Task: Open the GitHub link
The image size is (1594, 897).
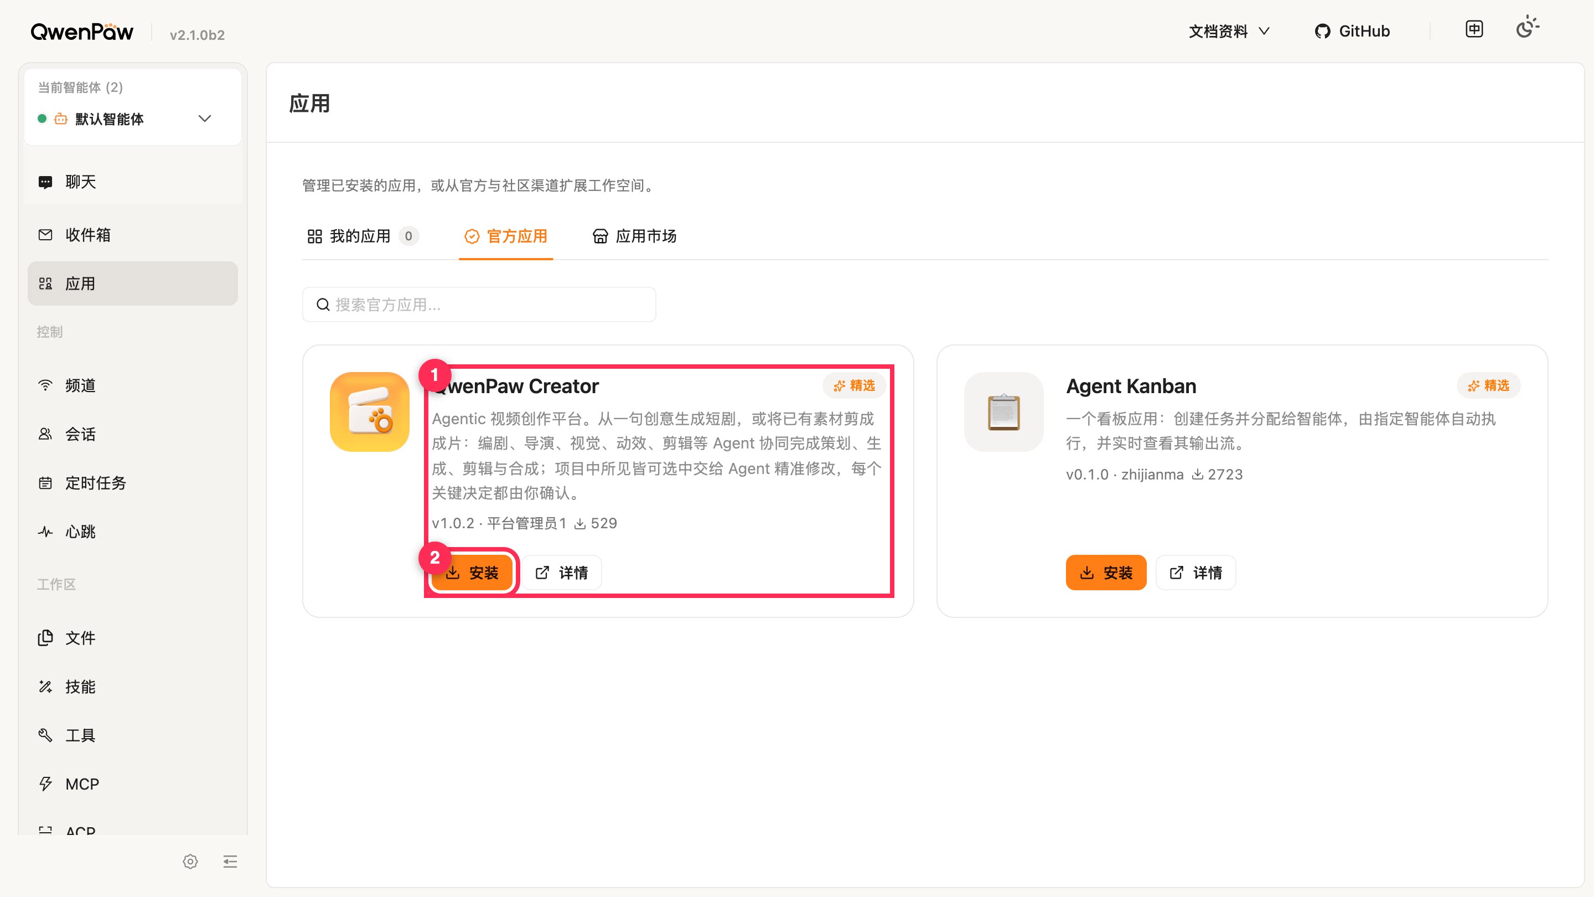Action: pyautogui.click(x=1352, y=31)
